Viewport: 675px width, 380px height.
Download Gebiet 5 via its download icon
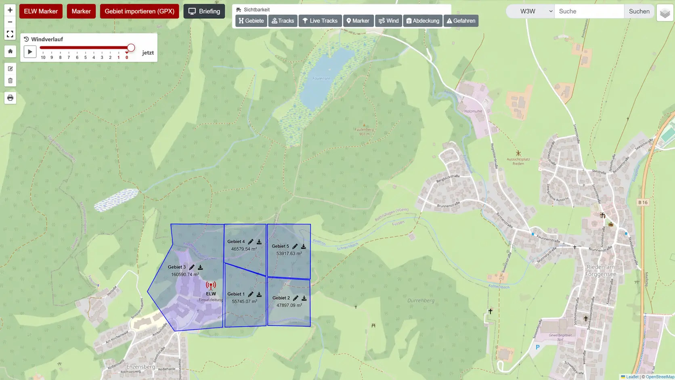303,246
